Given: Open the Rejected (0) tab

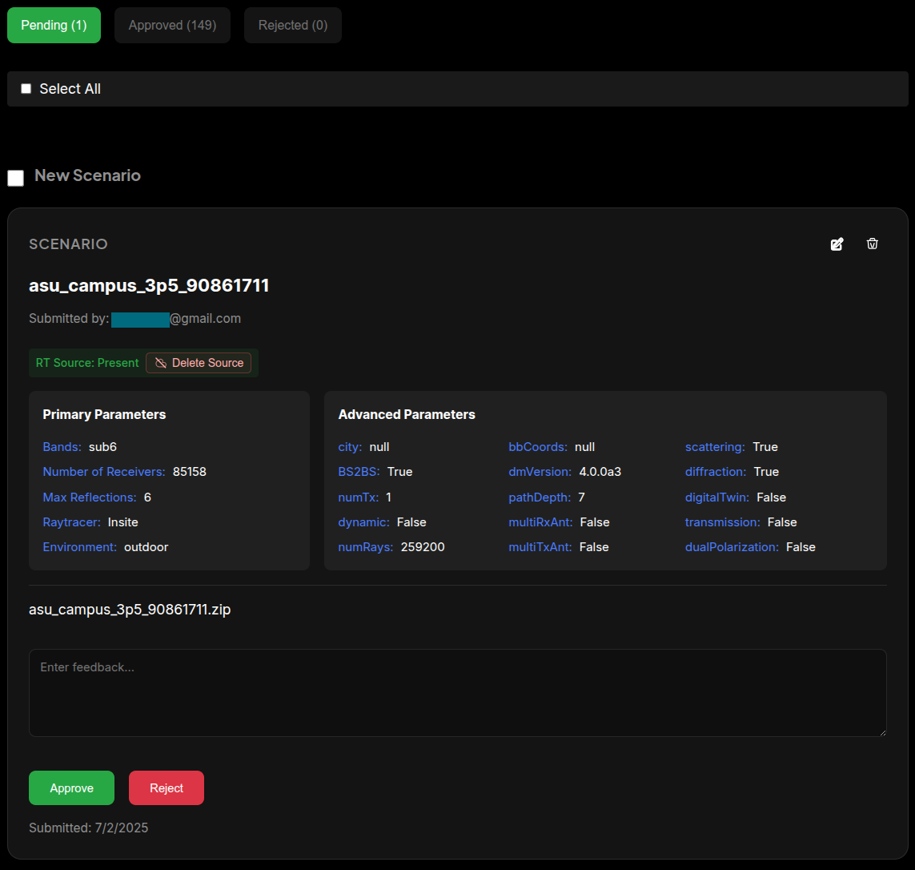Looking at the screenshot, I should click(x=292, y=25).
